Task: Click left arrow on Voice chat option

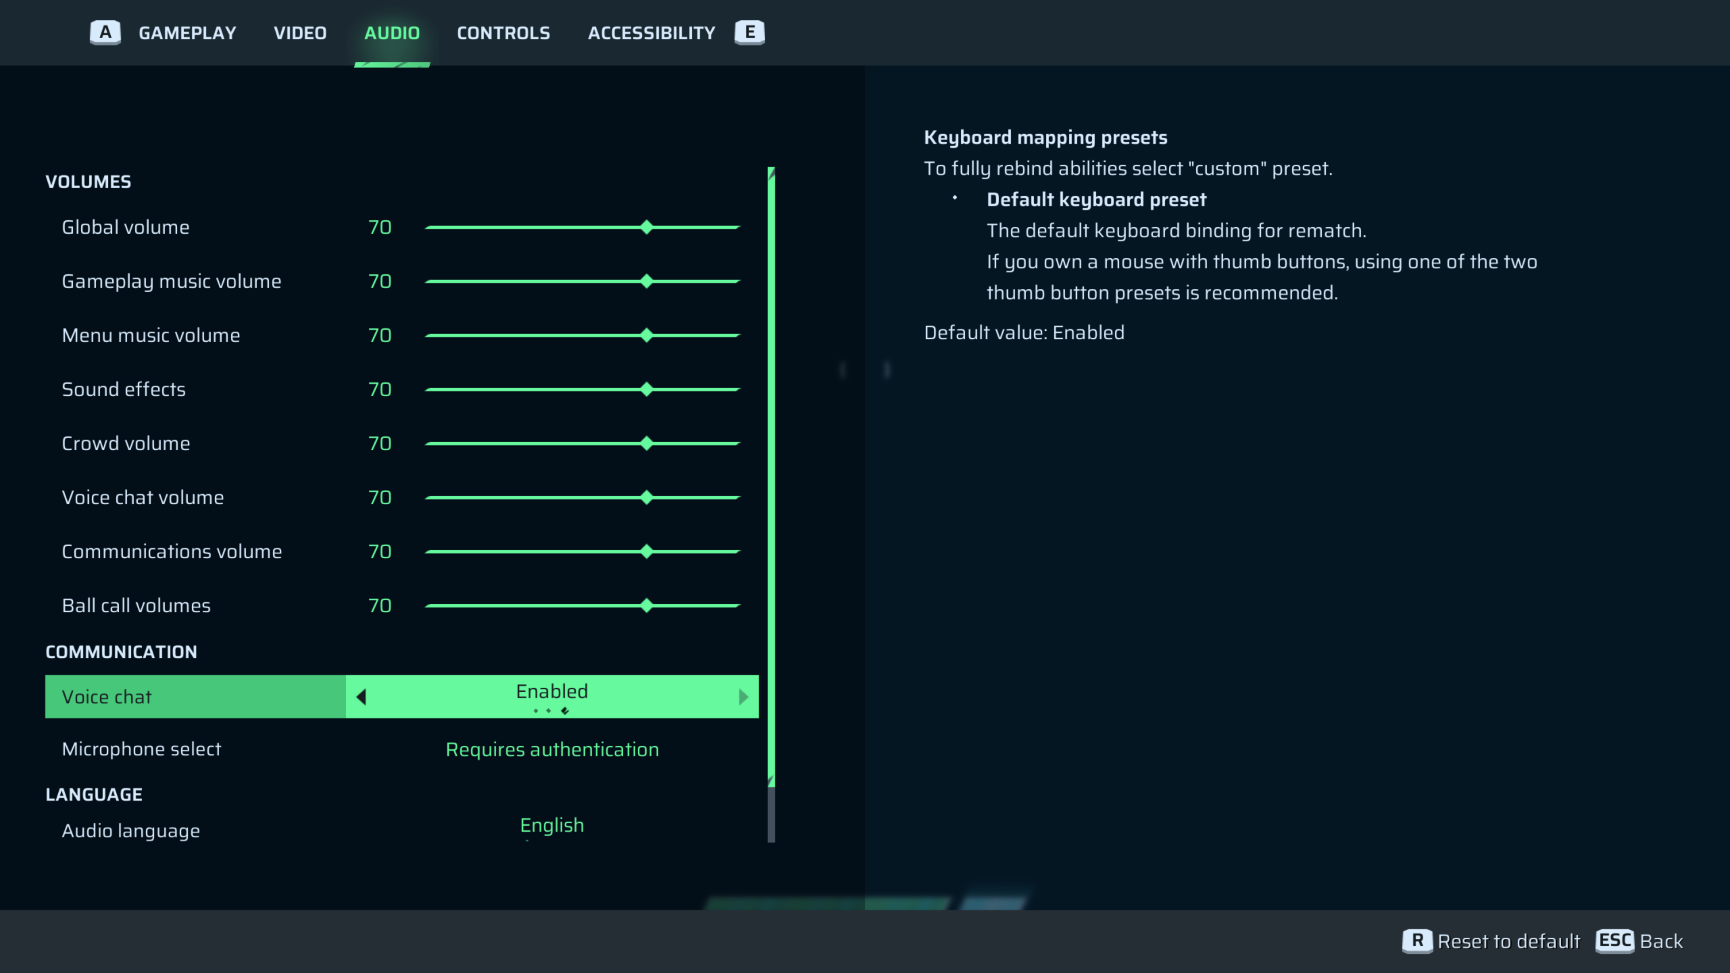Action: tap(362, 697)
